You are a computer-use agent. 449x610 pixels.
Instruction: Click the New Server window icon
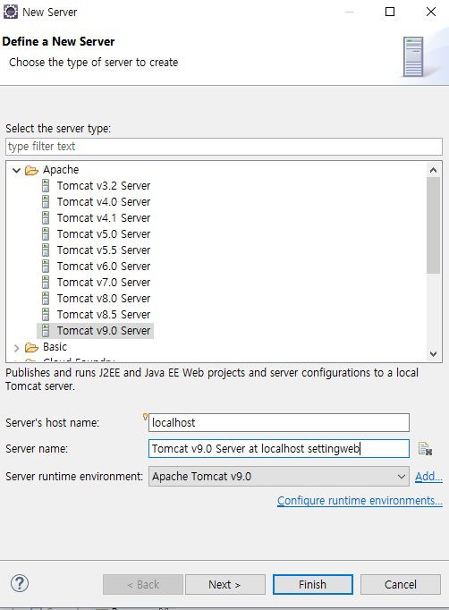(x=11, y=12)
